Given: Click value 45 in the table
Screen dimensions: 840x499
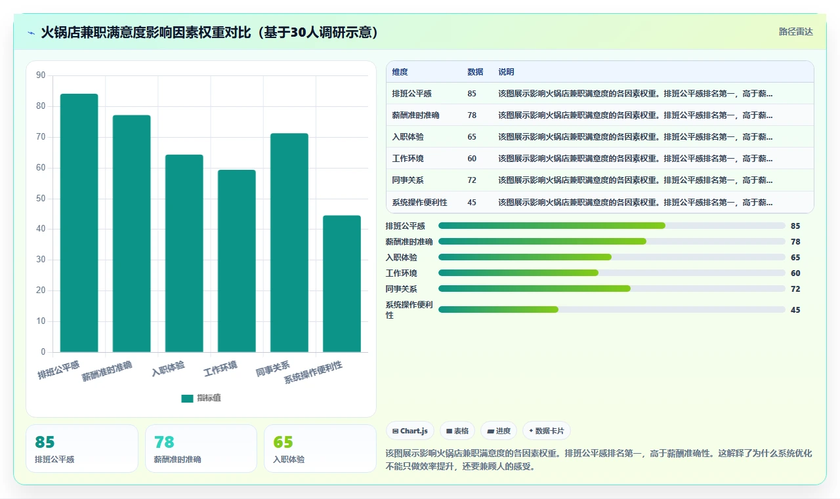Looking at the screenshot, I should pos(472,202).
